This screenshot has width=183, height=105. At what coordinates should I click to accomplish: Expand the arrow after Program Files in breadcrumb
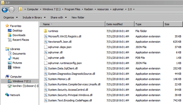coord(82,9)
